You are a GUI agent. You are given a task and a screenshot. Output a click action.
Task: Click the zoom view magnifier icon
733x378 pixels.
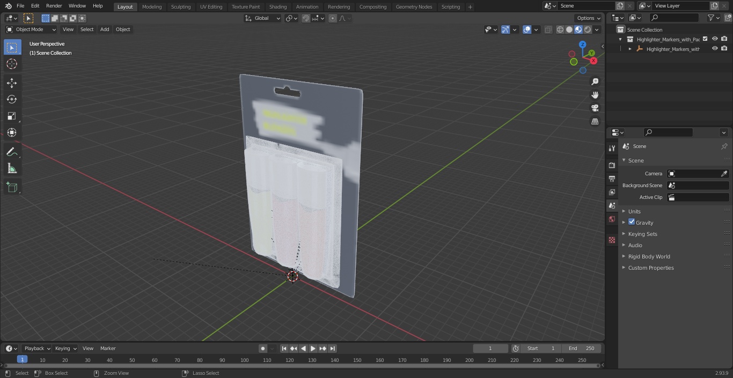click(x=595, y=81)
